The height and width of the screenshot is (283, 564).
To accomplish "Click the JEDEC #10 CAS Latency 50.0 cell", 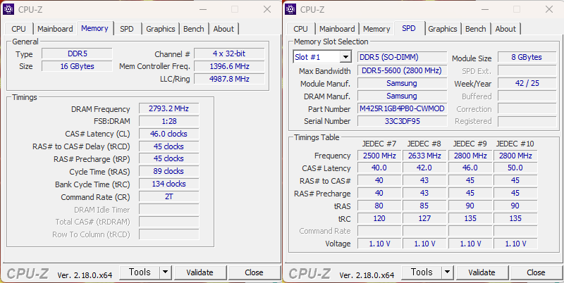I will pyautogui.click(x=515, y=168).
